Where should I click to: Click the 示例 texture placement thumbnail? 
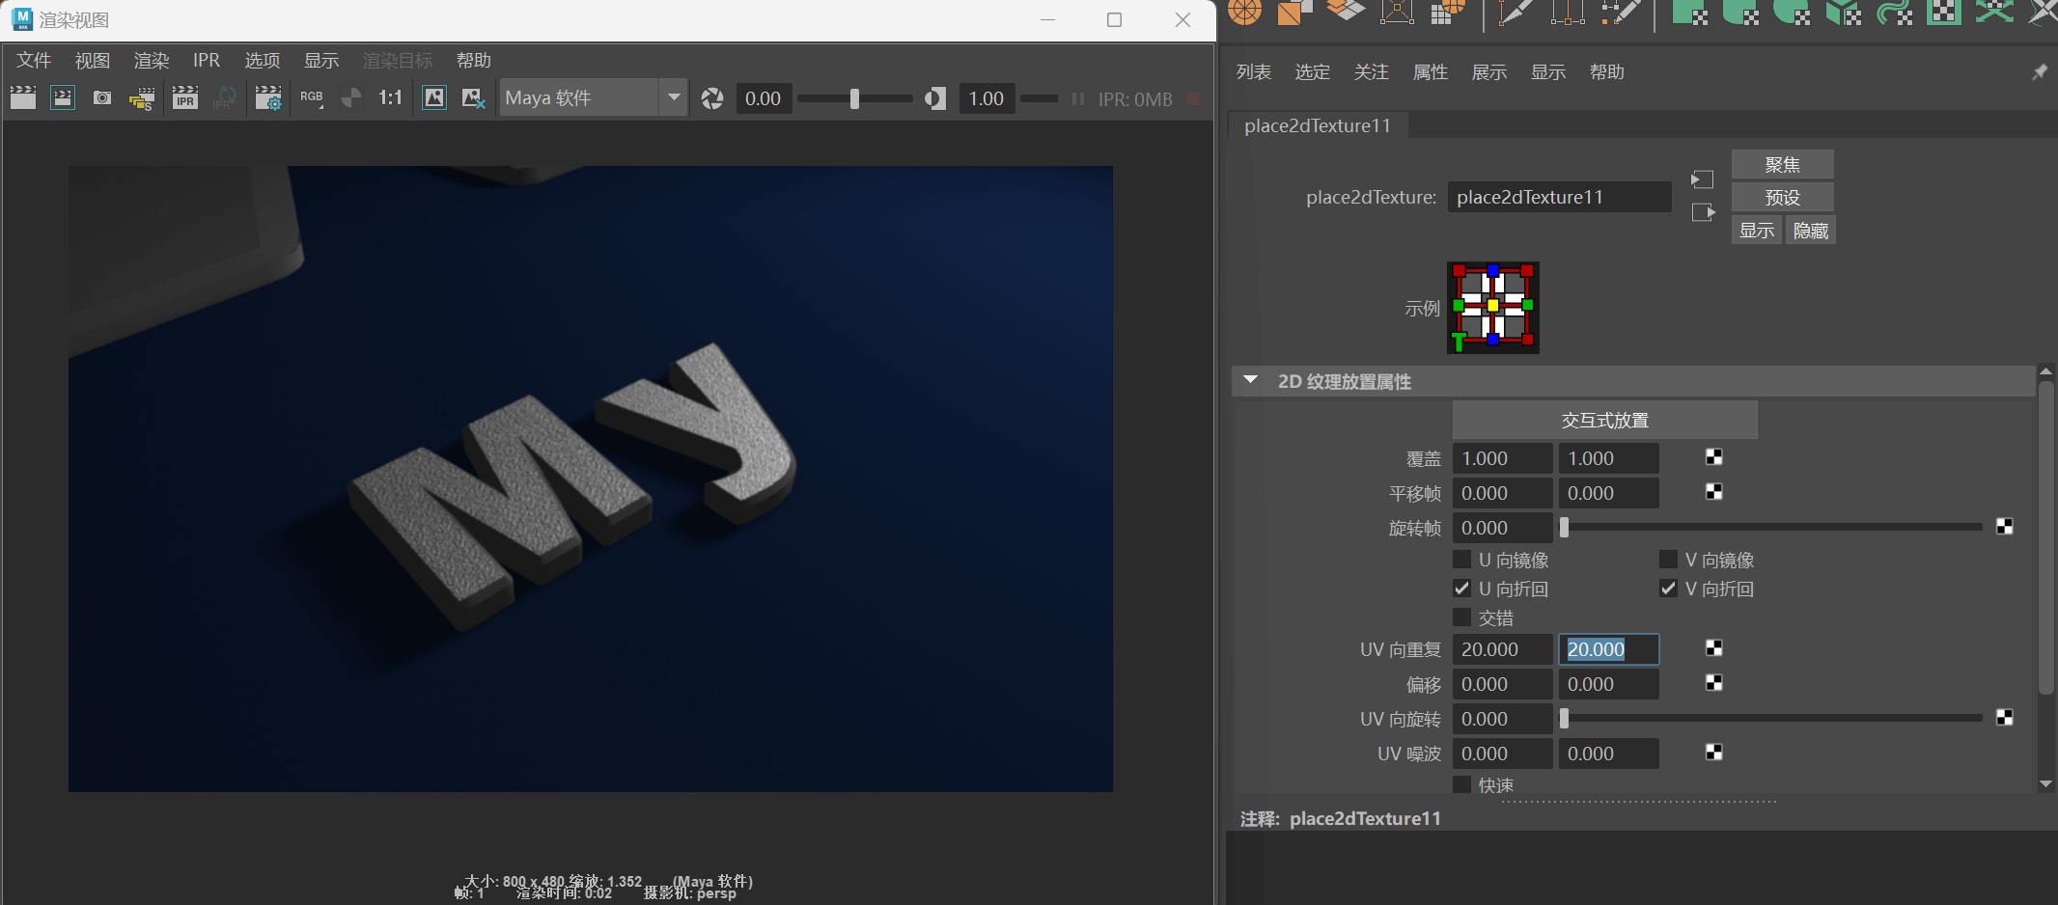pyautogui.click(x=1492, y=308)
